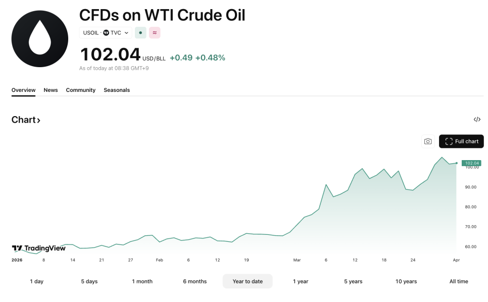Click the green market status dot
488x302 pixels.
coord(140,33)
